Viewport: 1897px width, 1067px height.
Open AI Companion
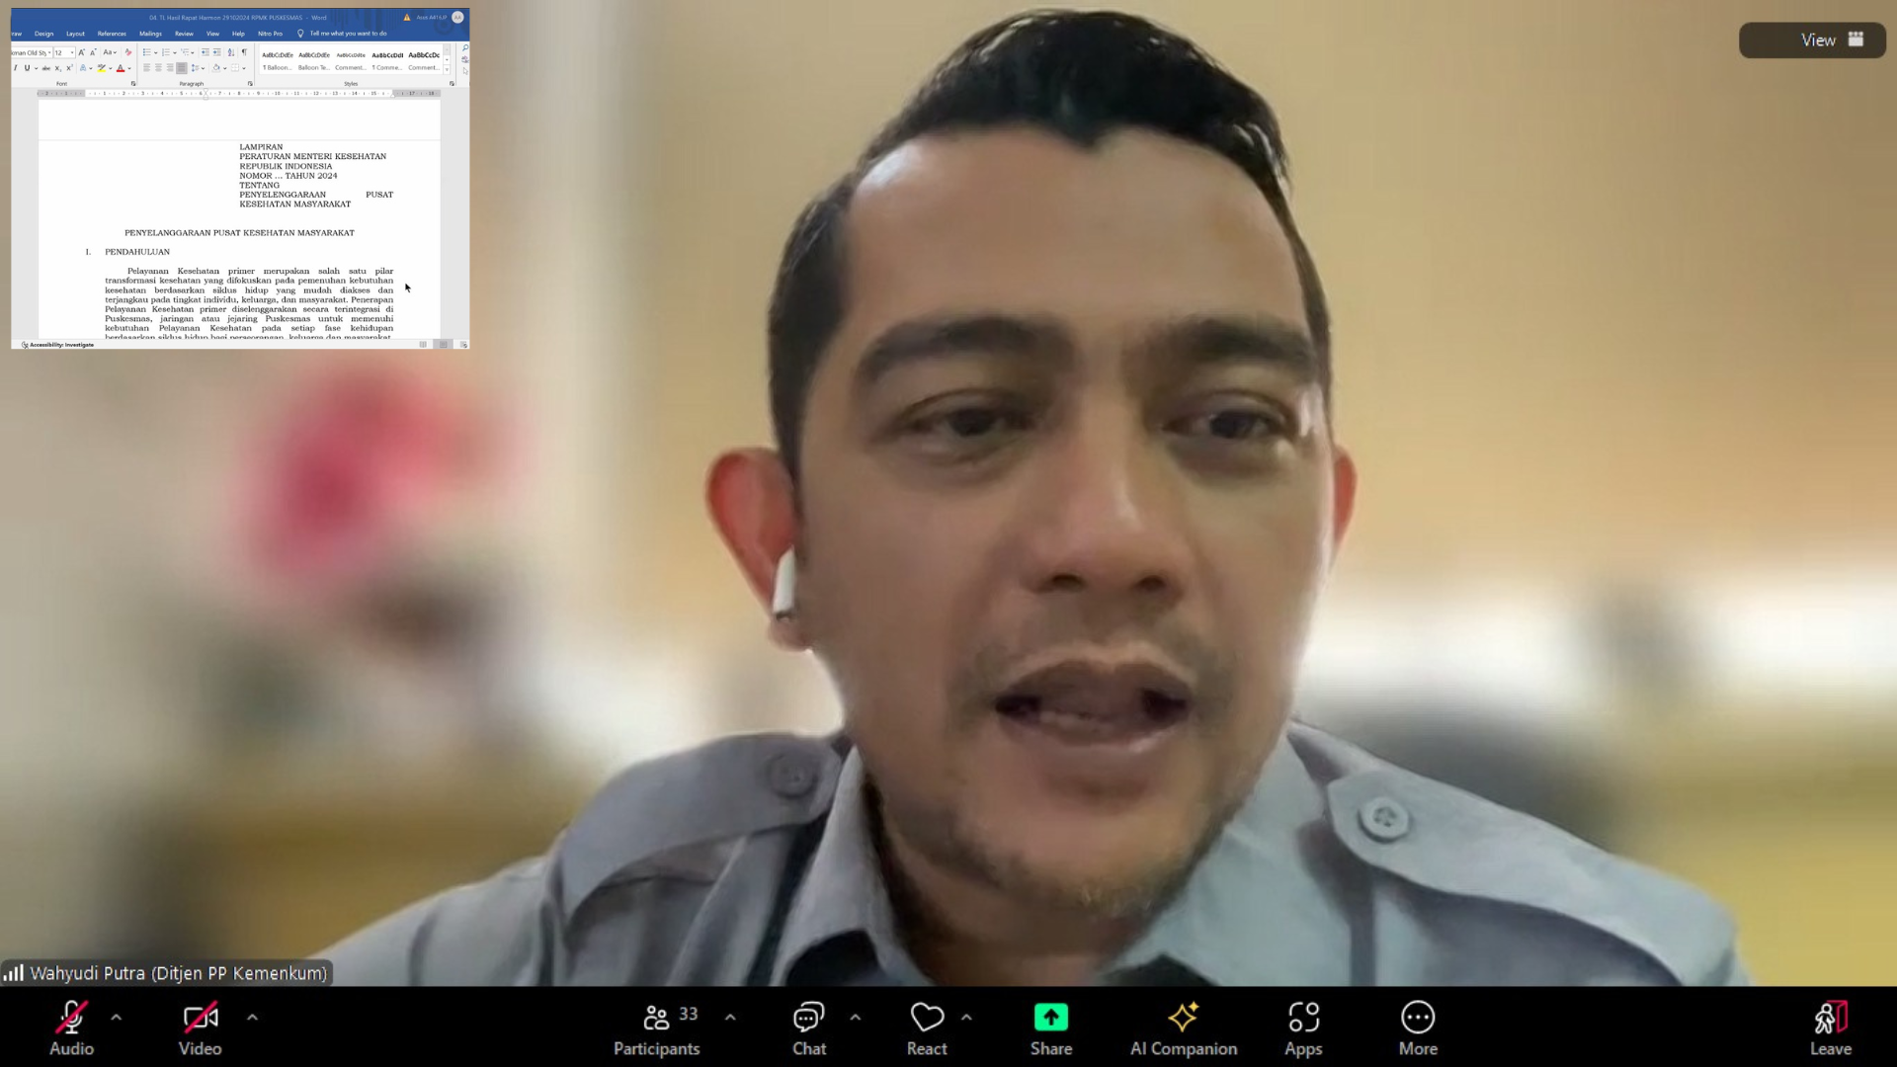(x=1184, y=1027)
